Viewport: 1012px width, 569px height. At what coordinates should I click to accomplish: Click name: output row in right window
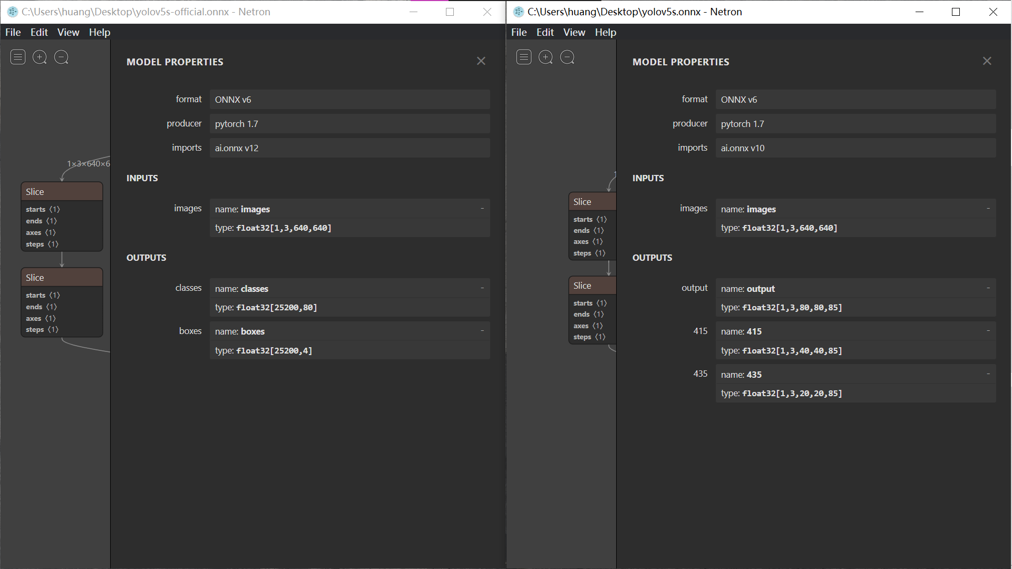click(856, 288)
